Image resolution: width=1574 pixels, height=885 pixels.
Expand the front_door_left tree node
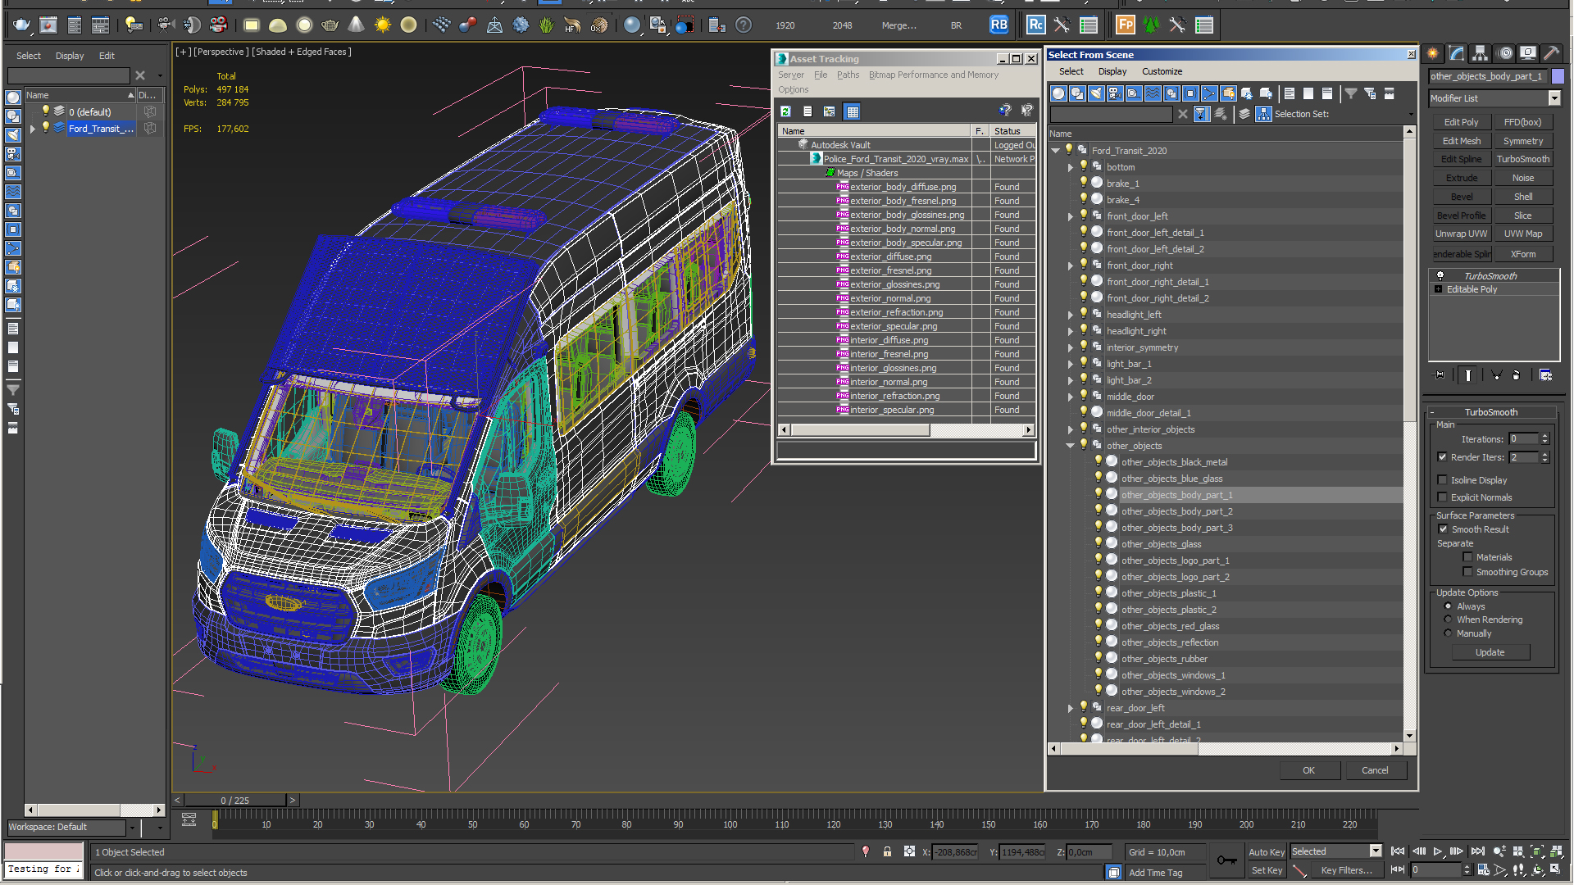1071,216
